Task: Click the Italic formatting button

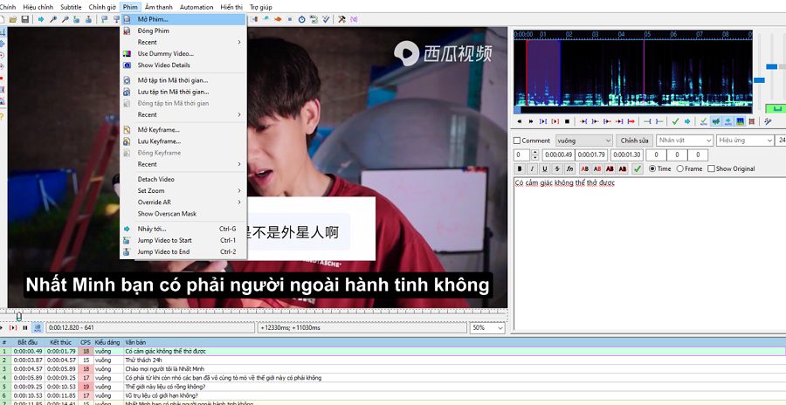Action: [532, 169]
